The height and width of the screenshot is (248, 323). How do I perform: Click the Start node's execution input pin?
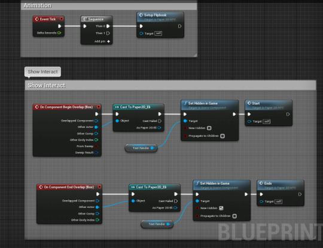249,114
